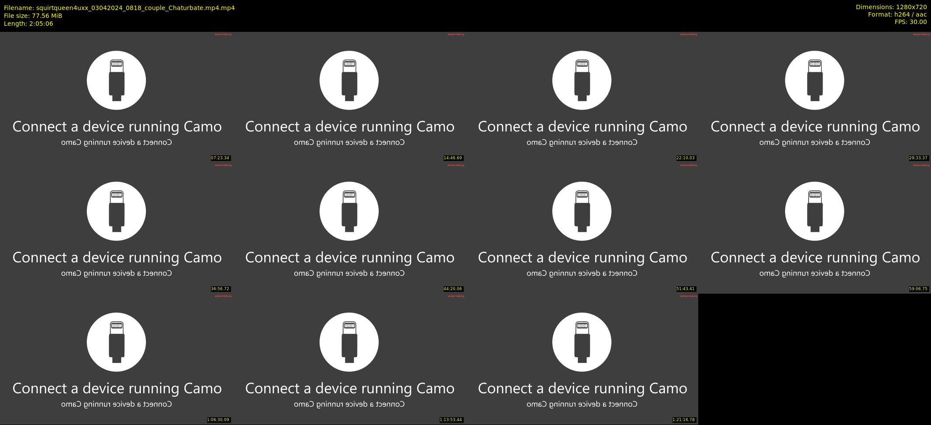931x425 pixels.
Task: Click the Filename line in the header
Action: 119,8
